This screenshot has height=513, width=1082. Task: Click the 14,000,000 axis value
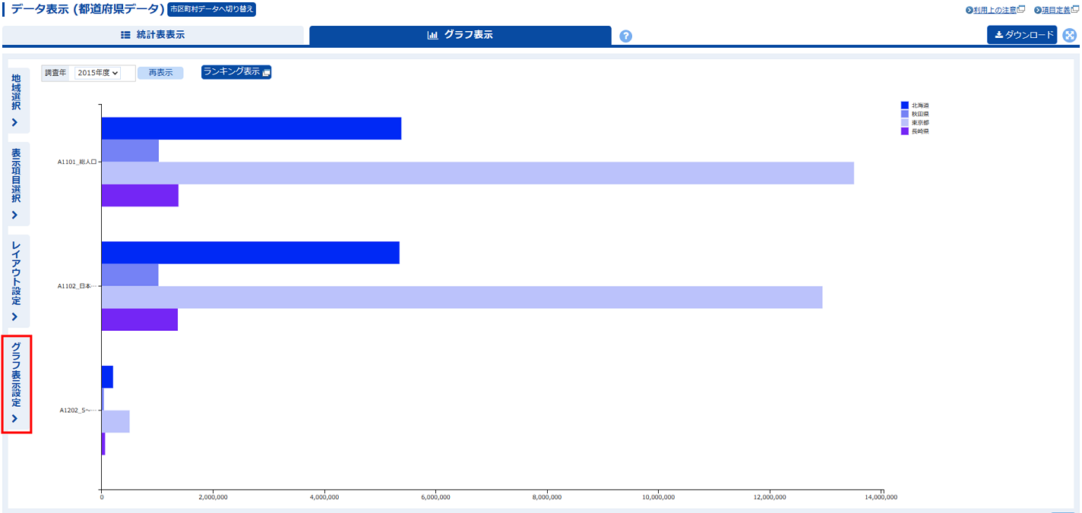point(881,498)
